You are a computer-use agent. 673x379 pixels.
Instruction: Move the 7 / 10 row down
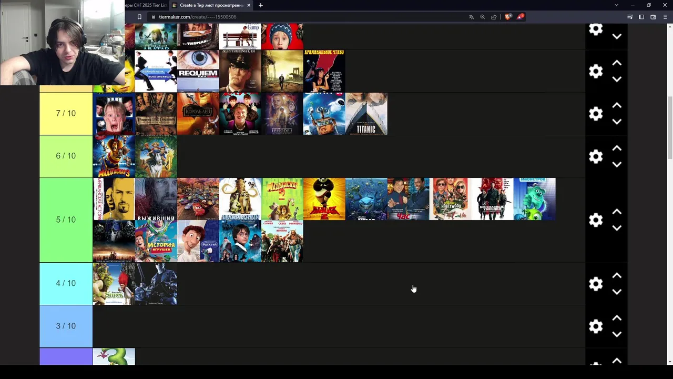(x=617, y=122)
